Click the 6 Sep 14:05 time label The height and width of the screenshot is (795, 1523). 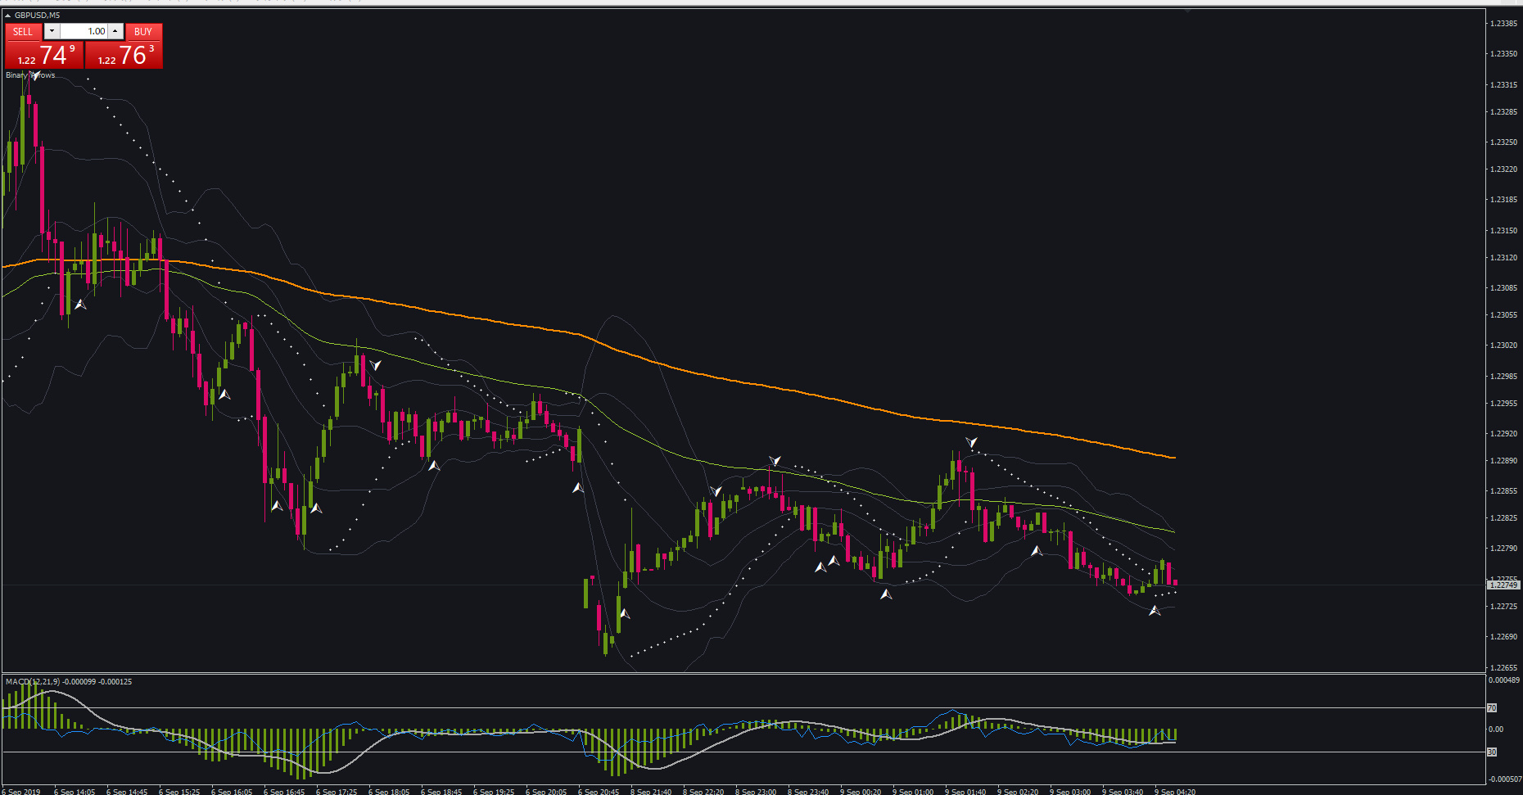pyautogui.click(x=75, y=792)
